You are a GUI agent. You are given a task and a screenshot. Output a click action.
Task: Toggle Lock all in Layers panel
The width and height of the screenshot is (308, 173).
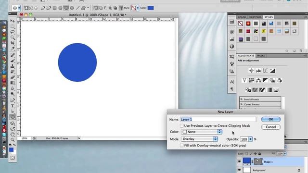[259, 154]
